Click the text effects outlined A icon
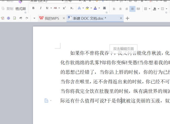 click(x=79, y=8)
